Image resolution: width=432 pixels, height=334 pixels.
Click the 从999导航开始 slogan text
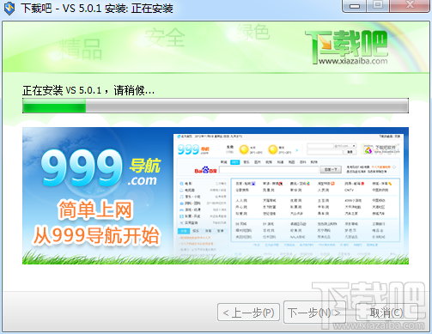pos(96,235)
